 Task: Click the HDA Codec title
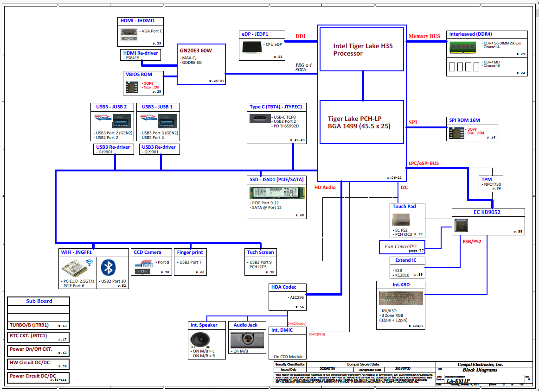(283, 287)
